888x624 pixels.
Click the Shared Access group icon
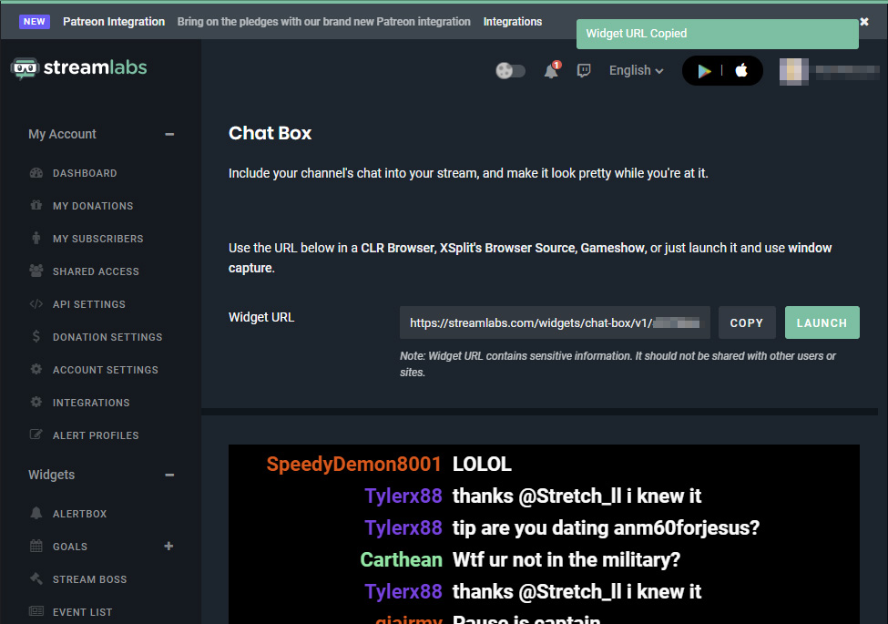(x=36, y=271)
